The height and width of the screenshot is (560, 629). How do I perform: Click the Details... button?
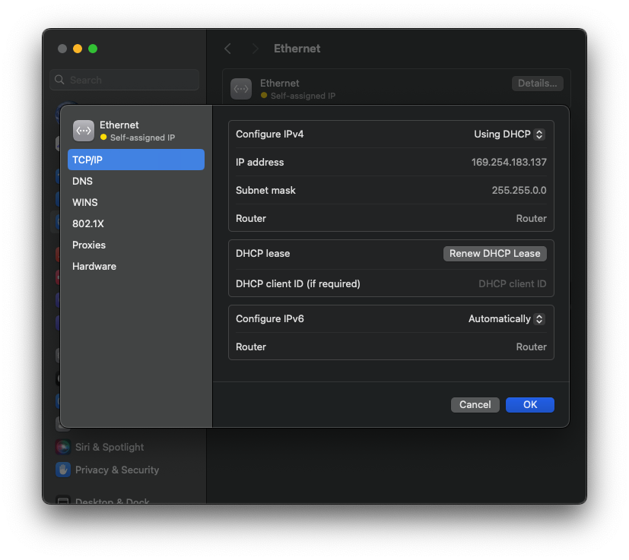pos(537,84)
